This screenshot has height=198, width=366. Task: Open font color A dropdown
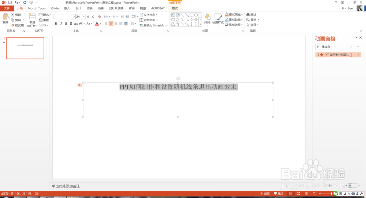pos(101,23)
